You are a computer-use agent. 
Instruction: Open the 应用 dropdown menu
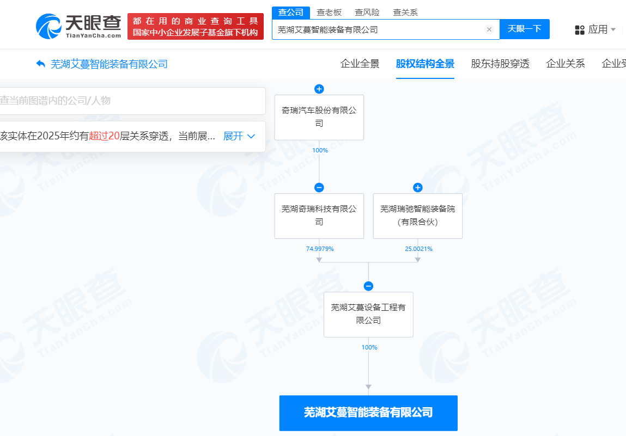tap(601, 29)
